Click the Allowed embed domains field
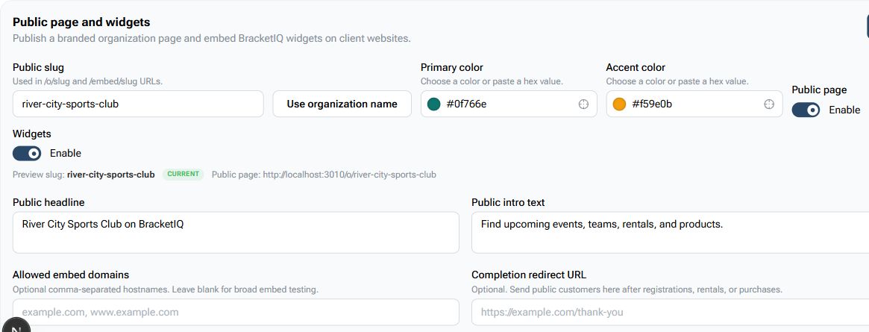 tap(236, 312)
